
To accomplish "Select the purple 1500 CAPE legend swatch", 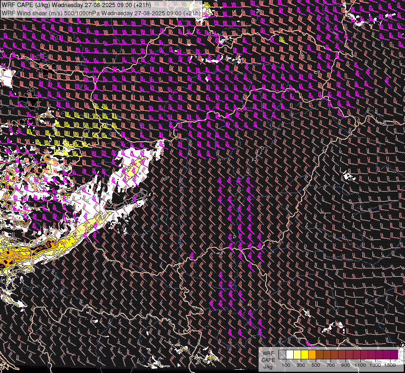I will point(394,355).
